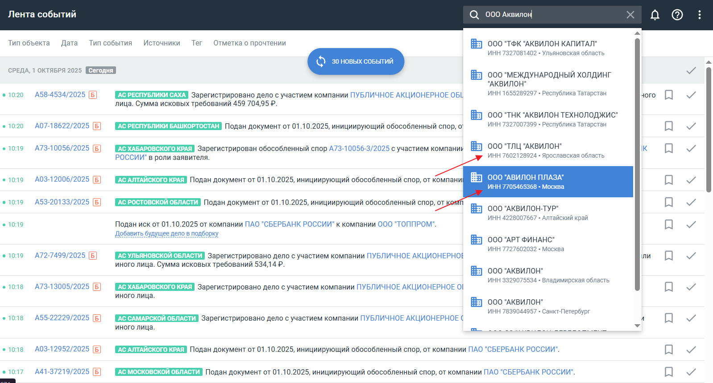Click the notifications bell icon
Image resolution: width=713 pixels, height=383 pixels.
pos(655,15)
